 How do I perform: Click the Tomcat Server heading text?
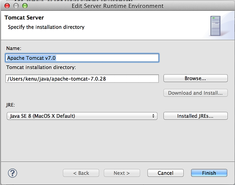(24, 18)
